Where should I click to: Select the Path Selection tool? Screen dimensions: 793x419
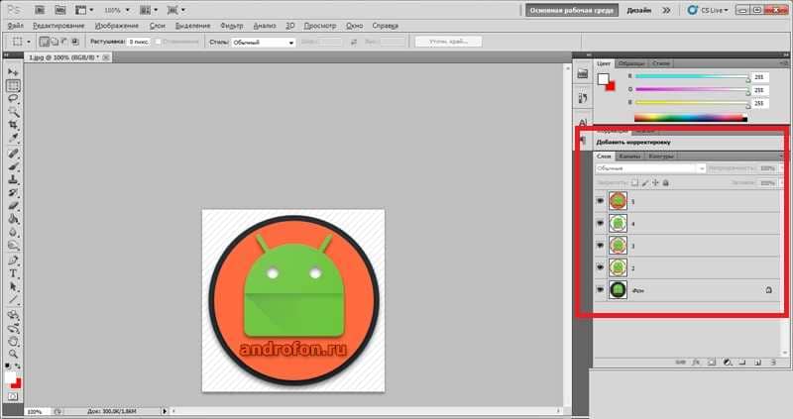tap(13, 287)
